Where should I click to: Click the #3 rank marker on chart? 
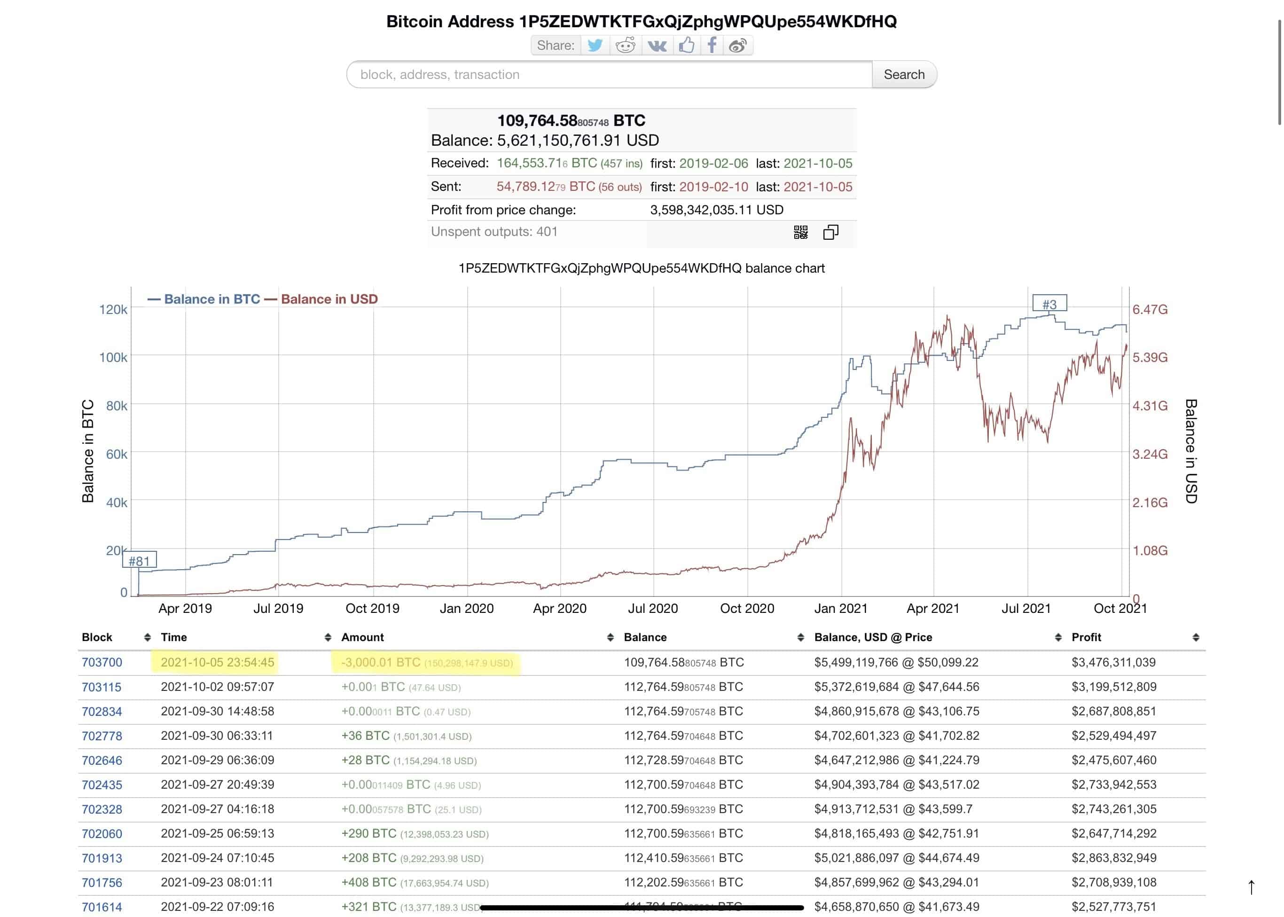pos(1049,304)
